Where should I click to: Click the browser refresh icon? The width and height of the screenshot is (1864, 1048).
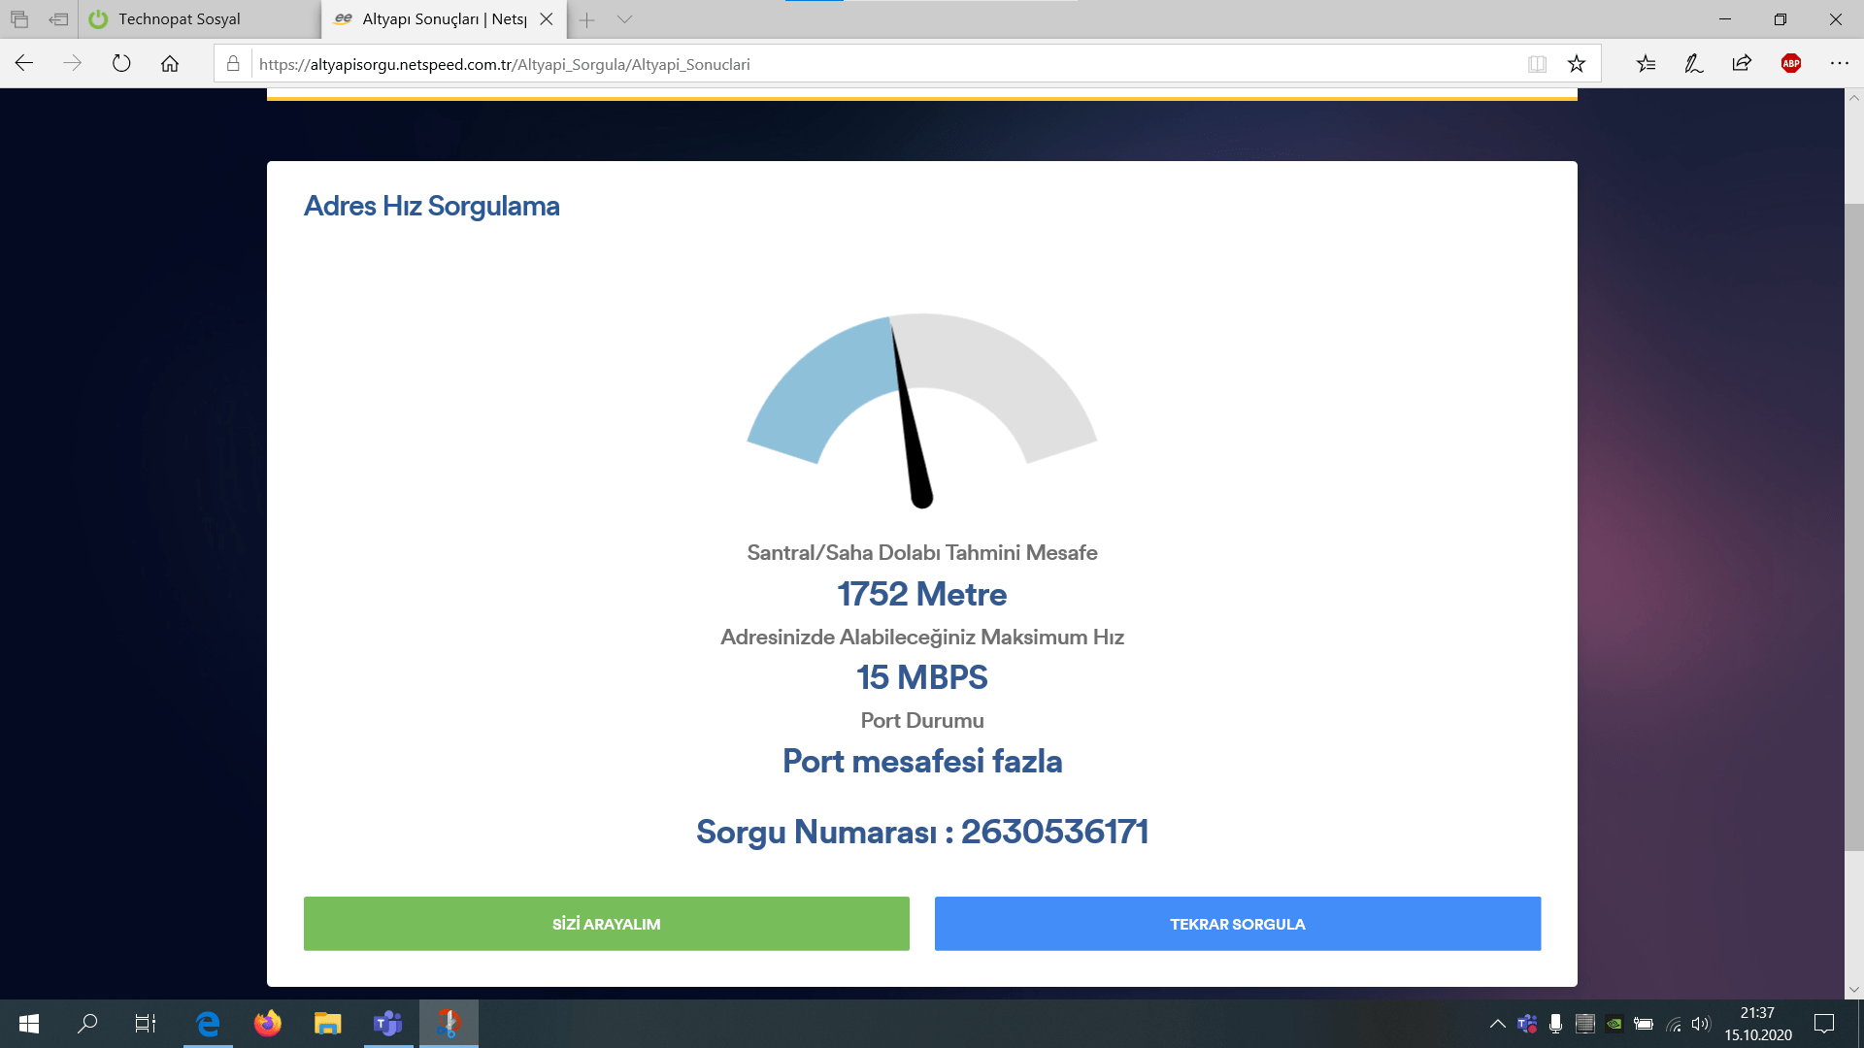tap(121, 64)
